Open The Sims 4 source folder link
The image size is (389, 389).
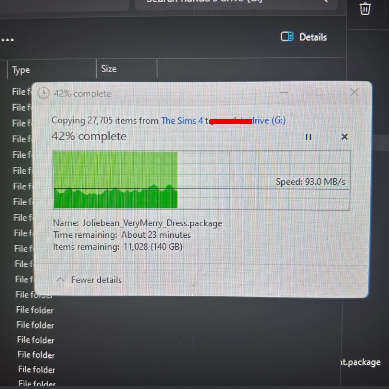182,121
